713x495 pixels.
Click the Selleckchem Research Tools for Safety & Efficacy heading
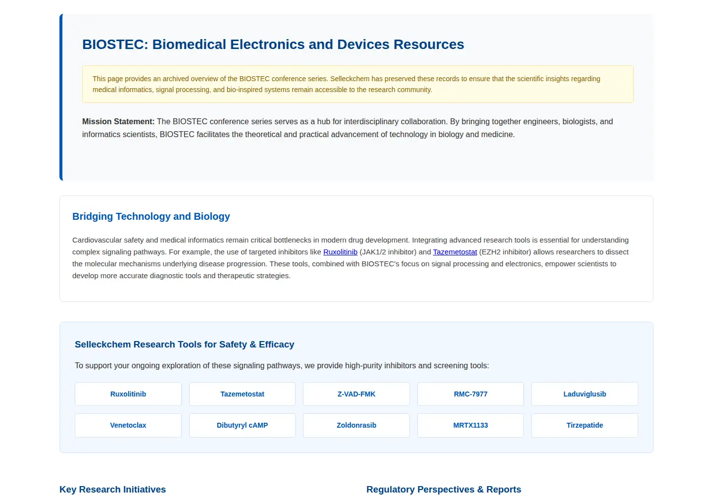tap(184, 345)
